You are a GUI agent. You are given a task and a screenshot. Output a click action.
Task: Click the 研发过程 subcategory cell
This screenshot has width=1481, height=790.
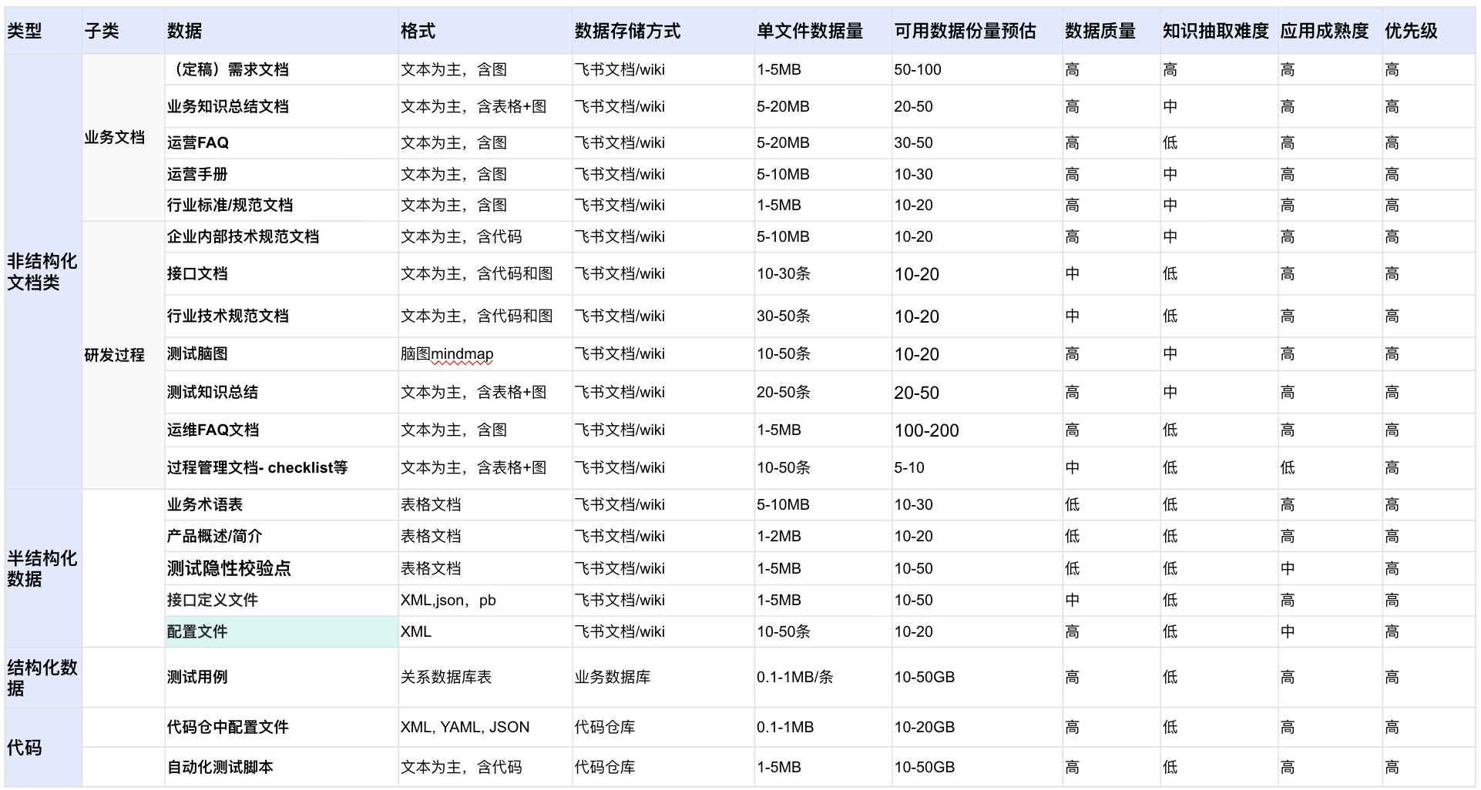tap(115, 355)
